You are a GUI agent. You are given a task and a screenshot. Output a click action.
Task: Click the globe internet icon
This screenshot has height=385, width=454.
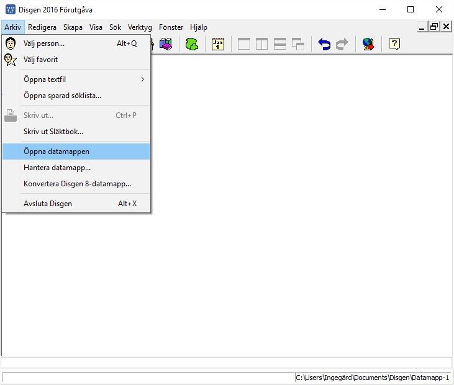[x=368, y=44]
